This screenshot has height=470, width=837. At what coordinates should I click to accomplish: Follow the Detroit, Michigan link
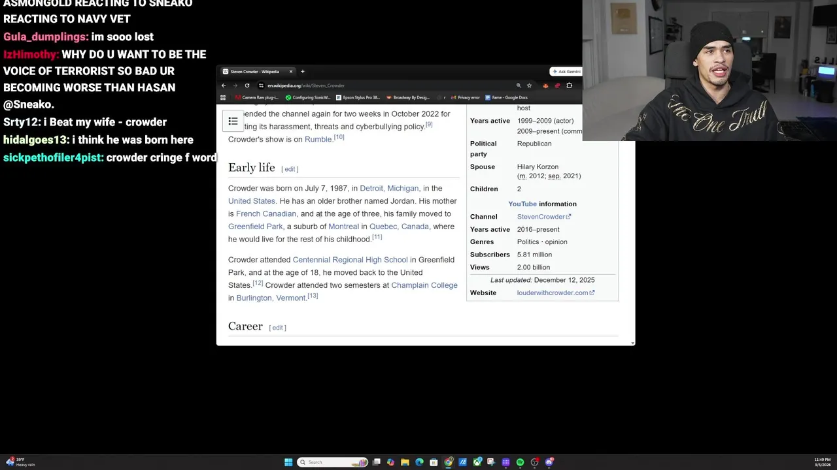(x=389, y=188)
